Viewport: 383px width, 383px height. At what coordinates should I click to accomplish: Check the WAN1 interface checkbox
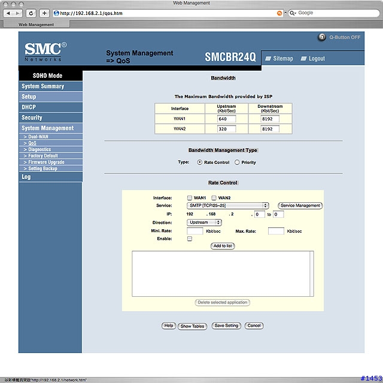point(190,197)
